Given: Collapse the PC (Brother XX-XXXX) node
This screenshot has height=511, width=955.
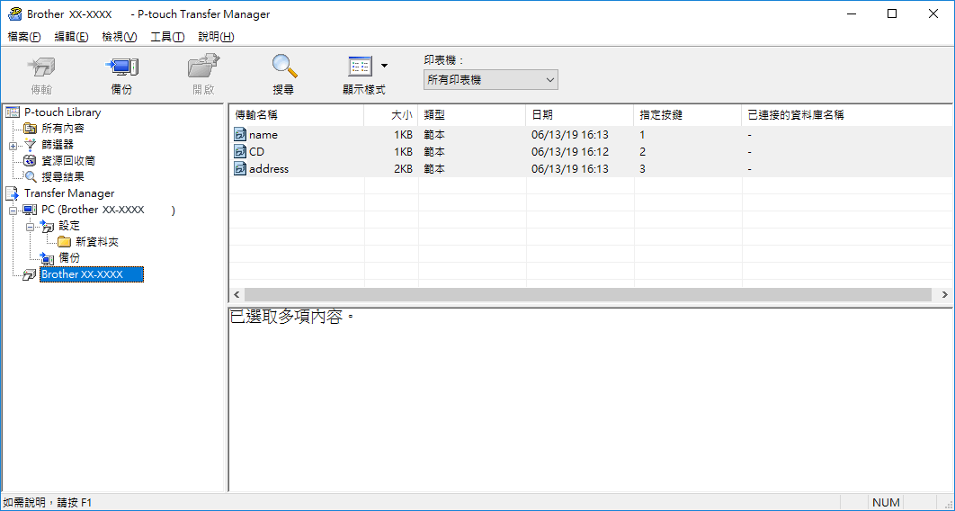Looking at the screenshot, I should click(13, 211).
